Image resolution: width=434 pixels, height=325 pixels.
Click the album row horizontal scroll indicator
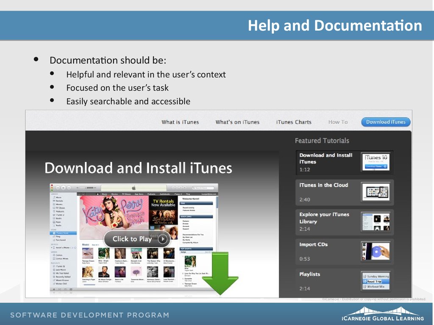(89, 285)
